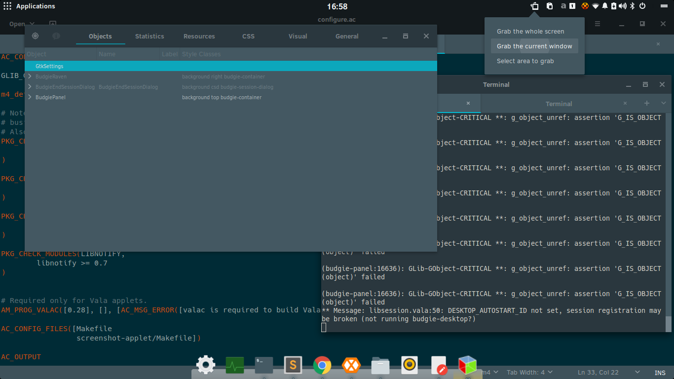Image resolution: width=674 pixels, height=379 pixels.
Task: Open the Rhythmbox speaker icon in the dock
Action: [x=410, y=365]
